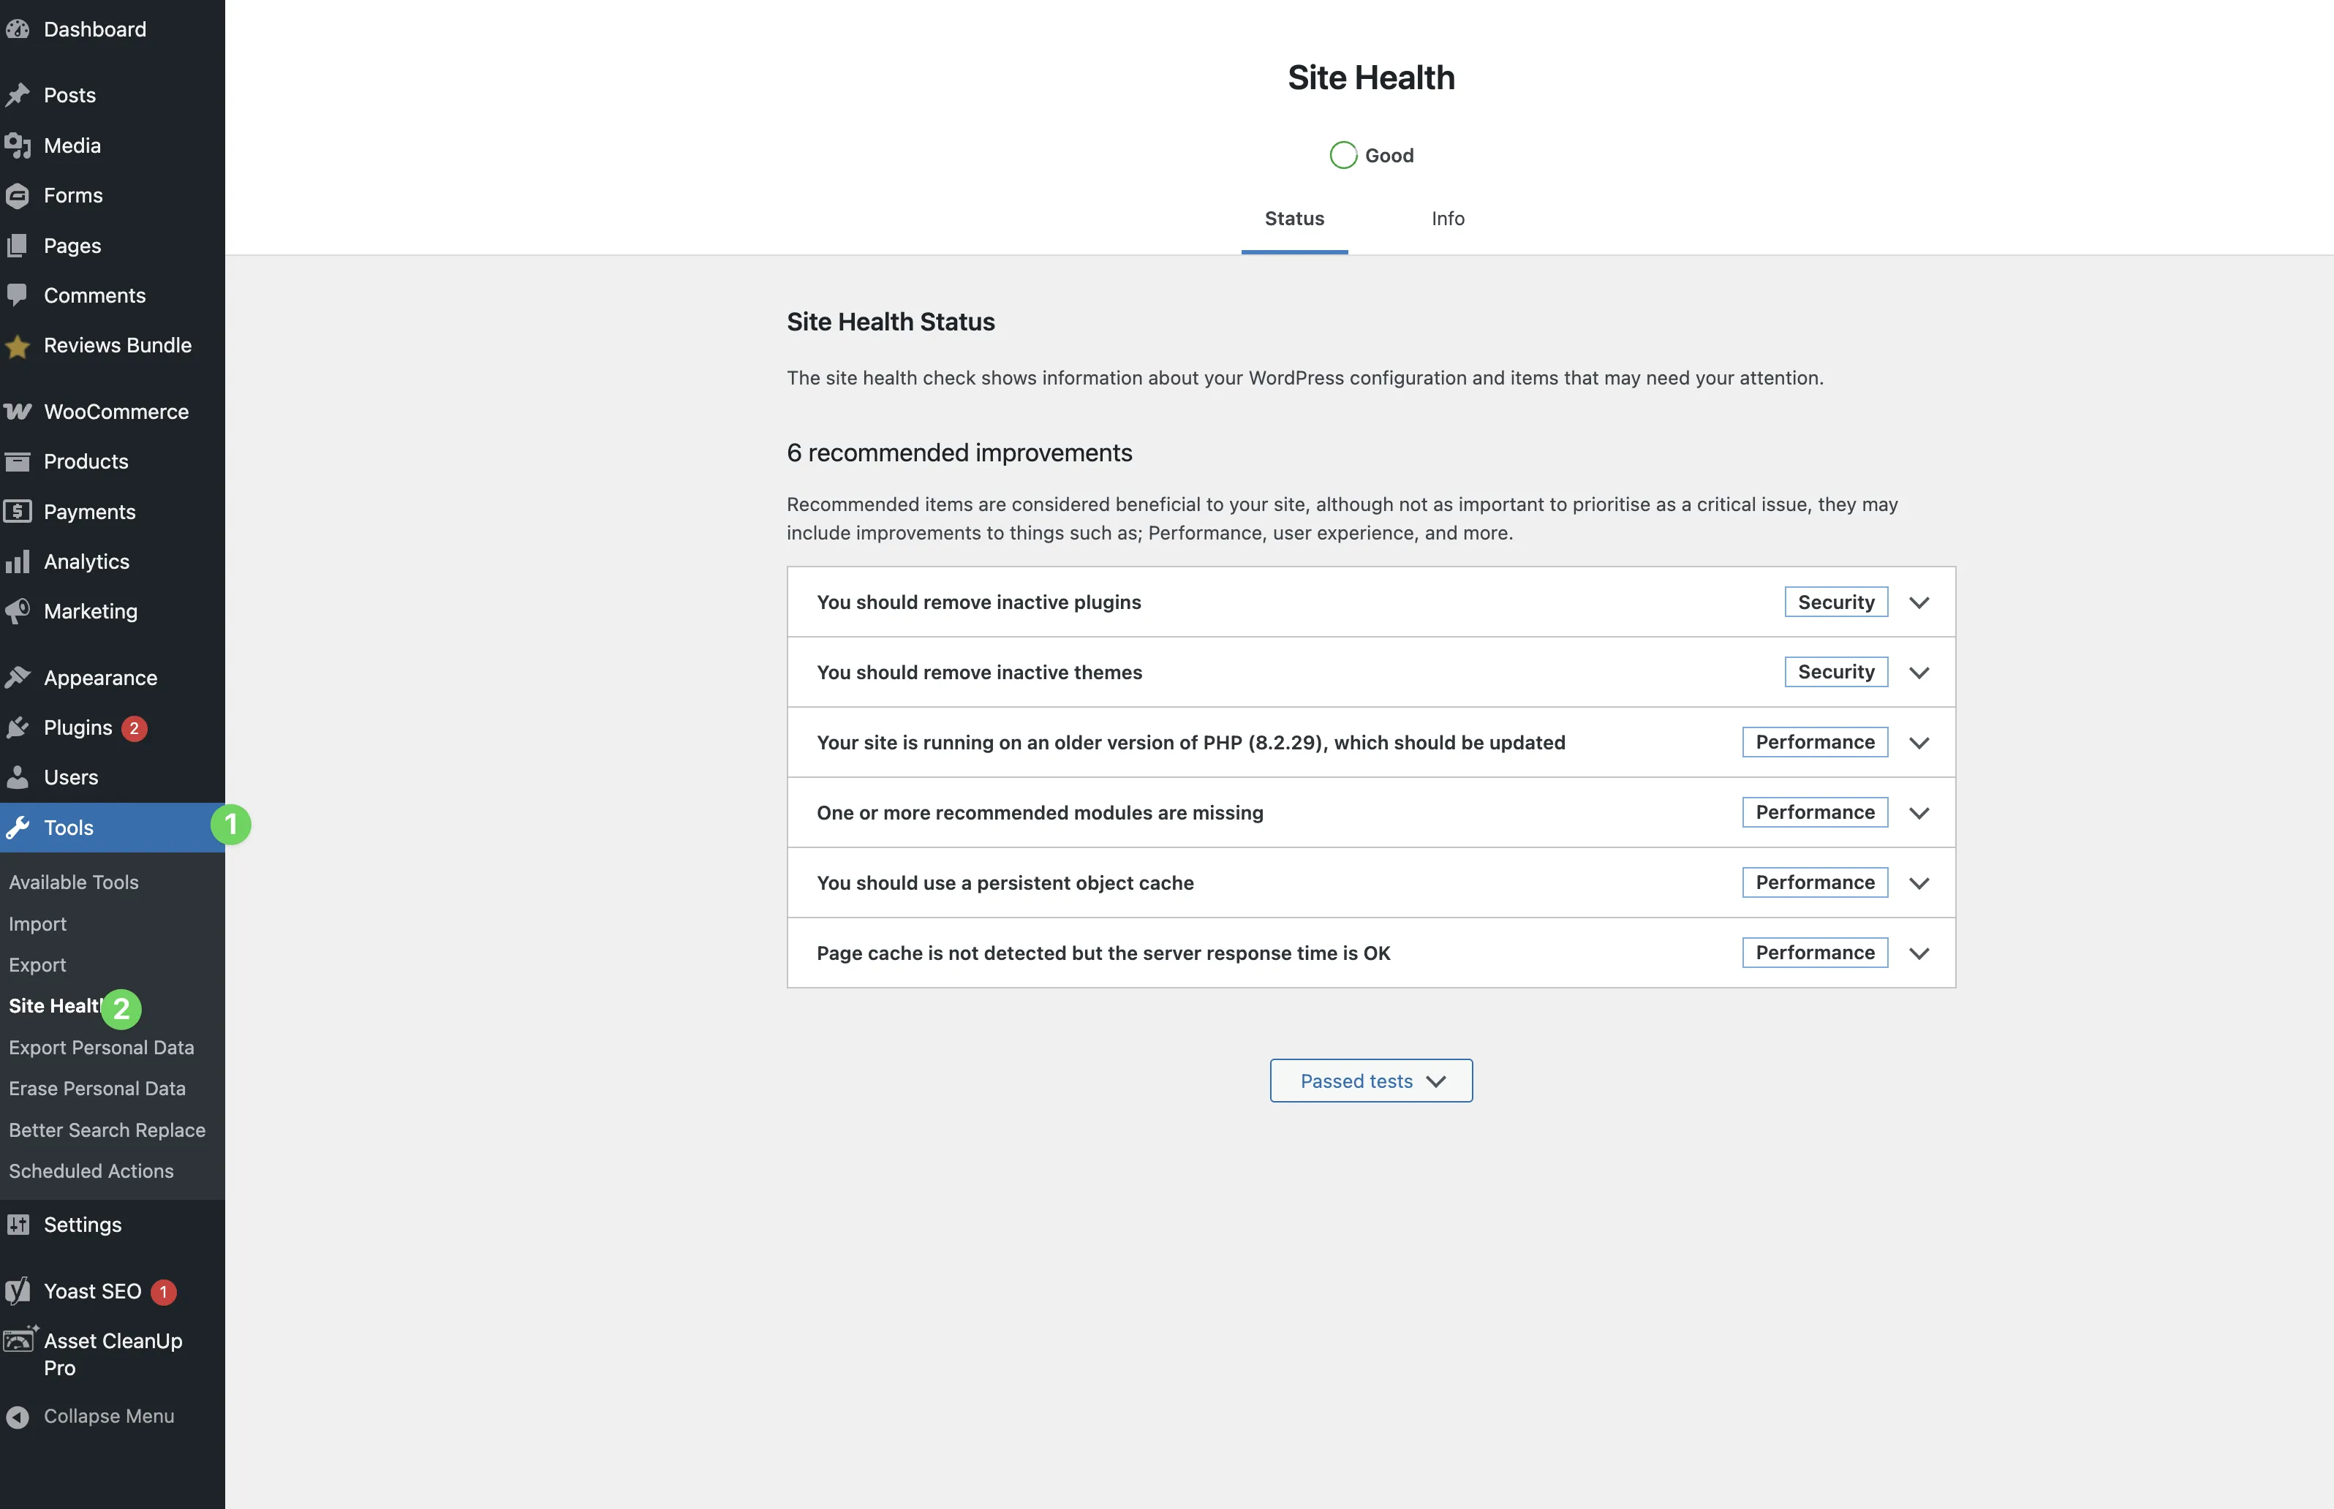Screen dimensions: 2334x1509
Task: Select the Status tab
Action: pyautogui.click(x=1293, y=219)
